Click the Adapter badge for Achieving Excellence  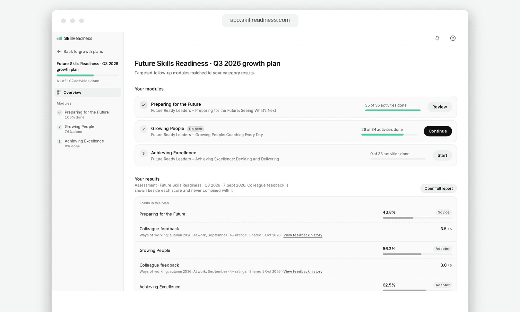point(443,285)
